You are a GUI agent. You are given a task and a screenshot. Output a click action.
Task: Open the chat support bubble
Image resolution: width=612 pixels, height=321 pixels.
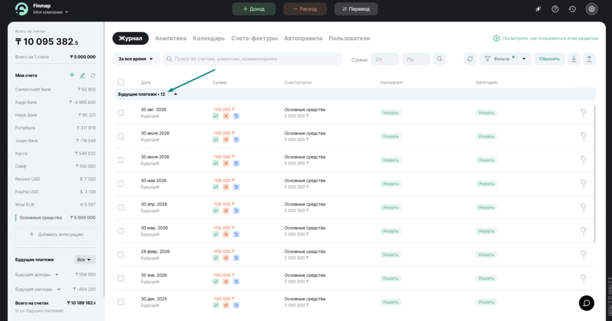click(x=586, y=302)
